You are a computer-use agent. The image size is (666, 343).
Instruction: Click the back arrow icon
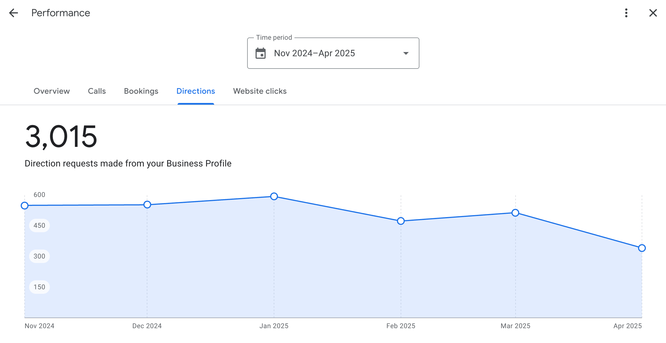(x=13, y=13)
